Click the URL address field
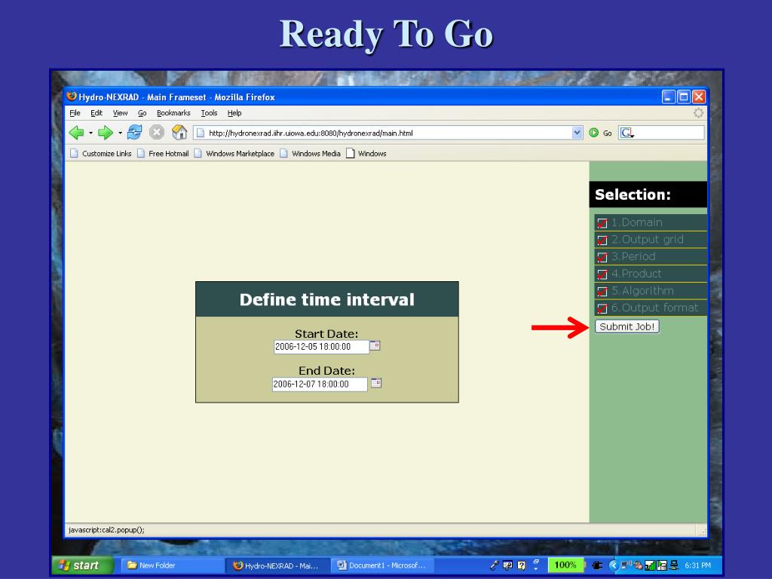This screenshot has height=579, width=772. click(389, 133)
